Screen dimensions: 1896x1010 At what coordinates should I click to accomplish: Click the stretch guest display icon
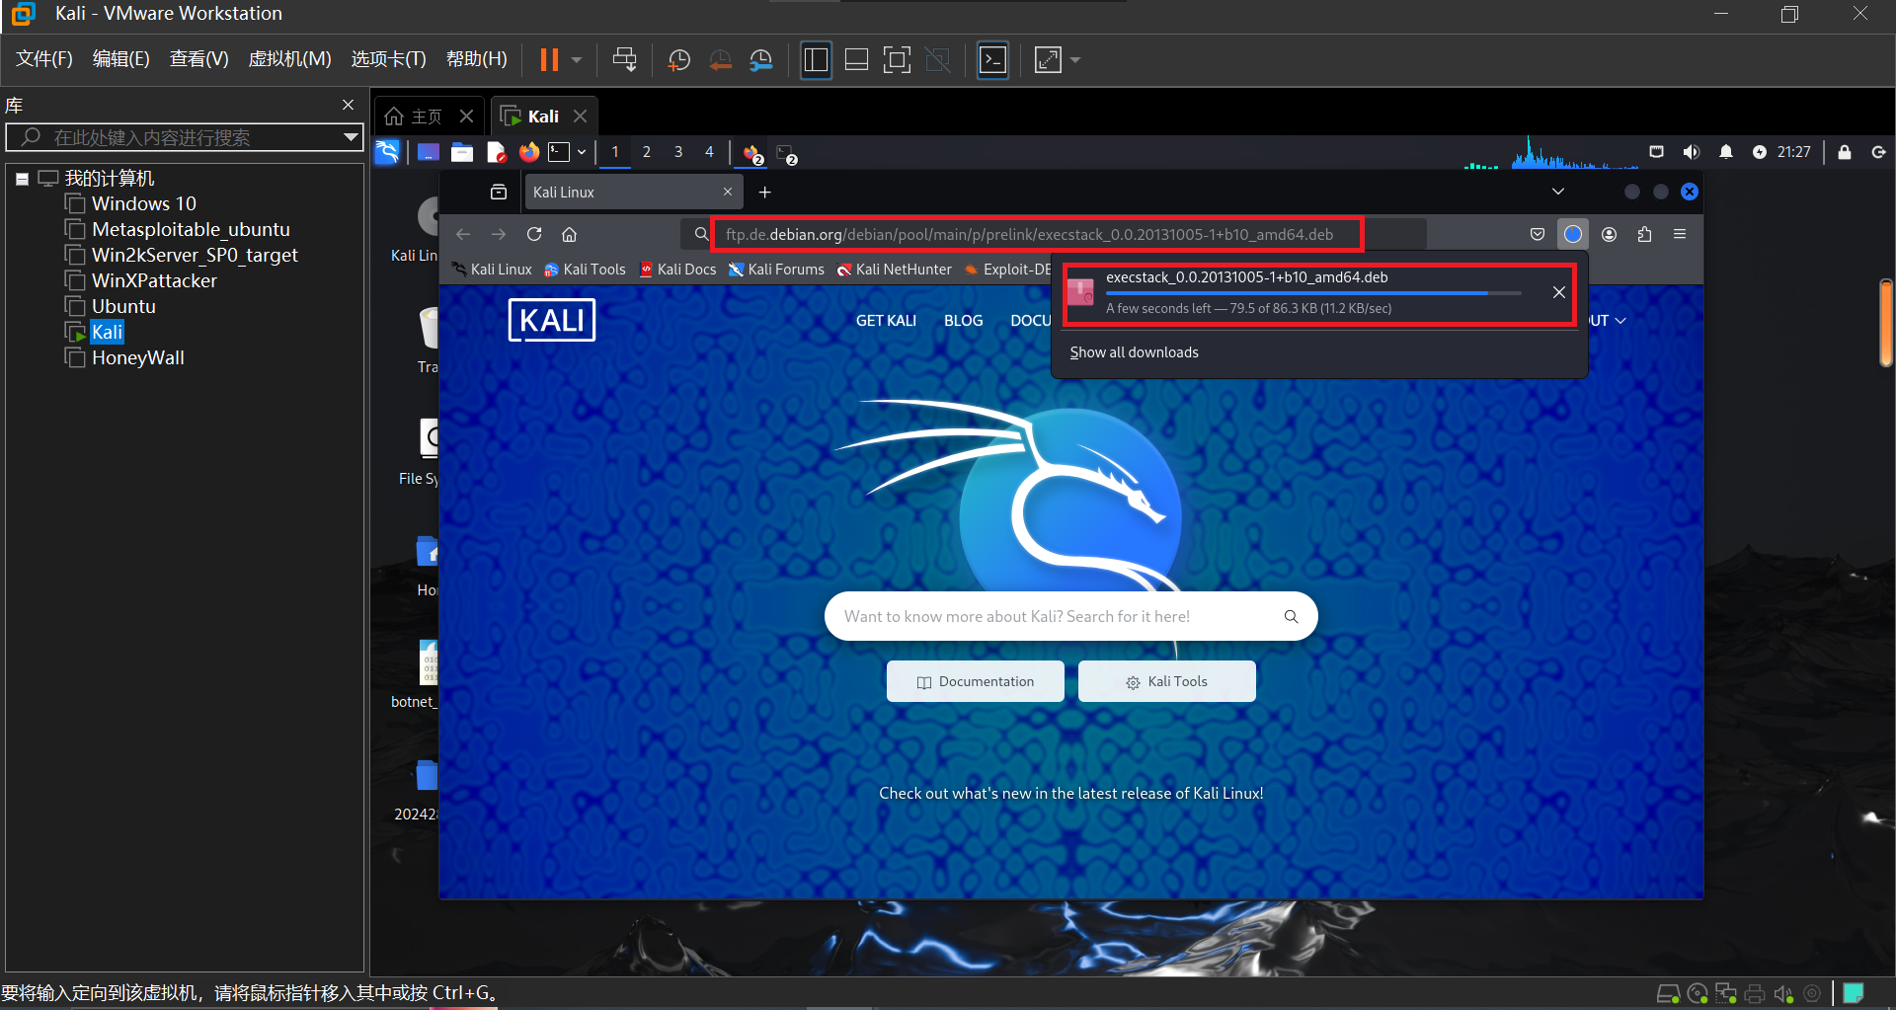click(1048, 60)
